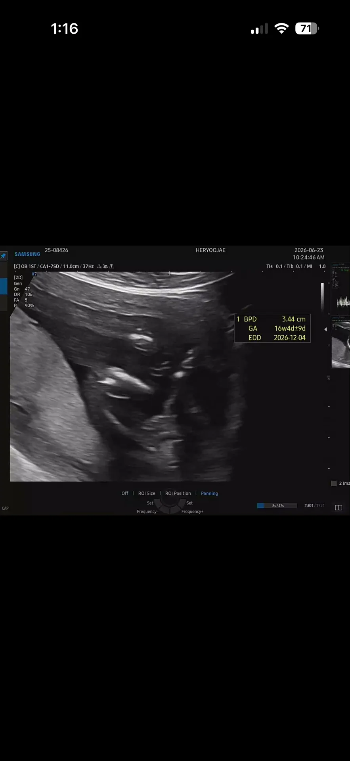350x761 pixels.
Task: Click the pin icon at top-left corner
Action: coord(3,256)
